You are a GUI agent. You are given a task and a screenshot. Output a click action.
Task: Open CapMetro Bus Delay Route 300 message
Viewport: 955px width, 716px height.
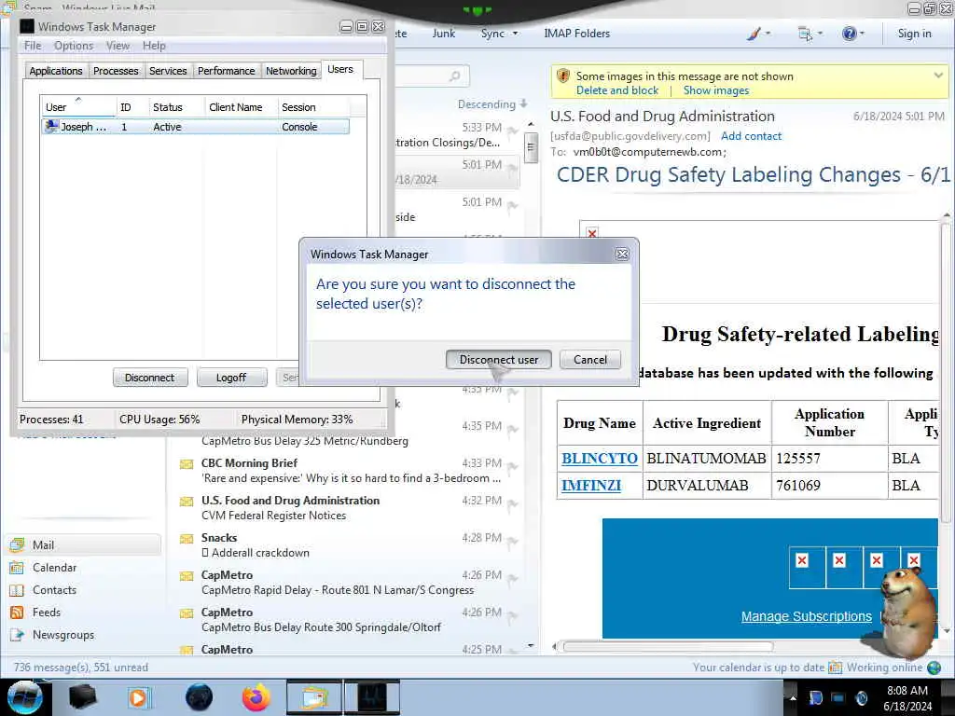[349, 620]
